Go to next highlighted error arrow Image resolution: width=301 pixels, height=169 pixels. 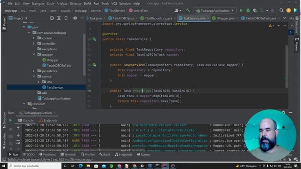[285, 26]
